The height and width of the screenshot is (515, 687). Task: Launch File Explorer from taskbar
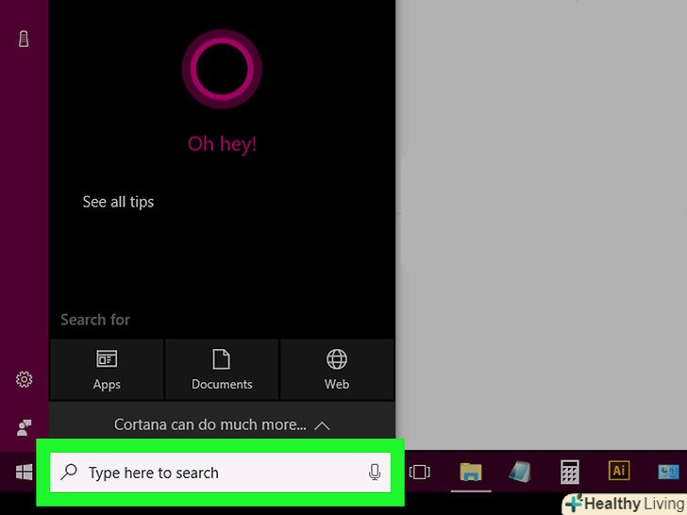pos(471,472)
